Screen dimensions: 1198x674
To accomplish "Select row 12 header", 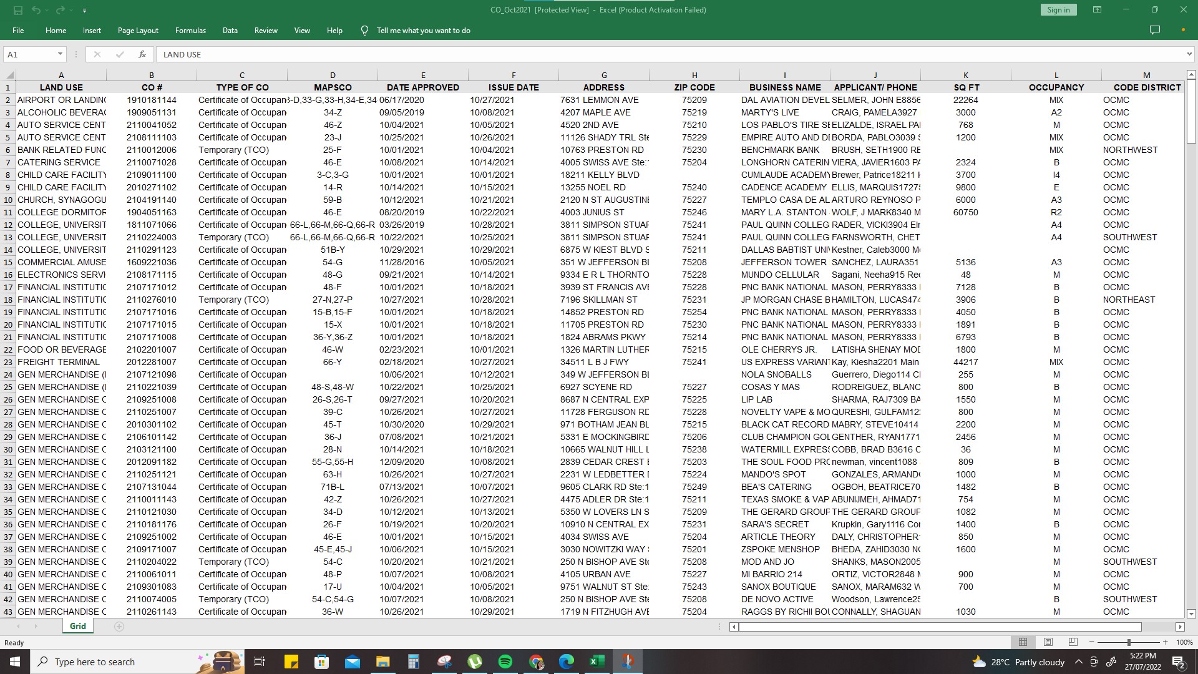I will (8, 225).
